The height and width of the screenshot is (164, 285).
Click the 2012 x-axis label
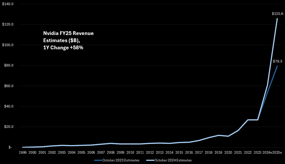tap(150, 153)
